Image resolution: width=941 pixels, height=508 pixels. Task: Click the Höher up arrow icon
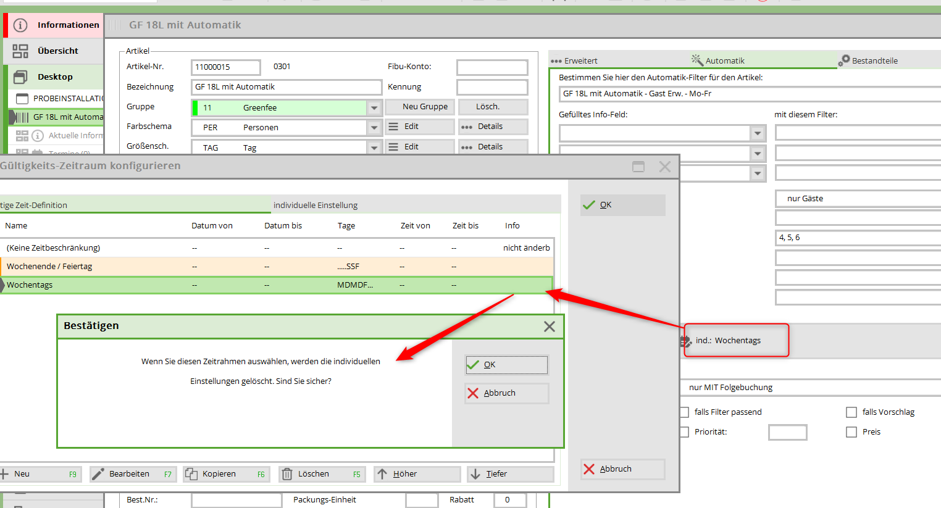pyautogui.click(x=382, y=474)
